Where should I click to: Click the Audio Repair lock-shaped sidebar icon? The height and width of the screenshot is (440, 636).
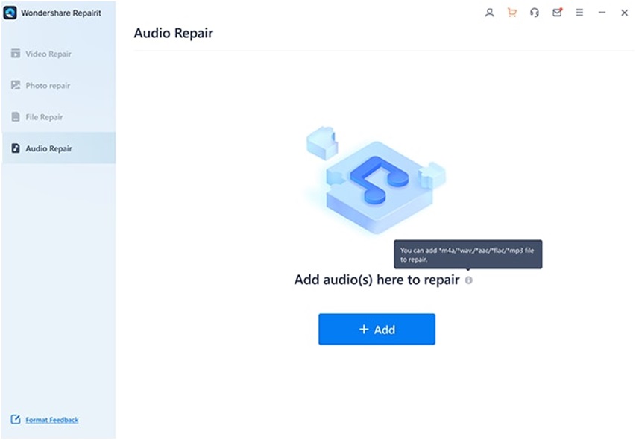(x=17, y=148)
